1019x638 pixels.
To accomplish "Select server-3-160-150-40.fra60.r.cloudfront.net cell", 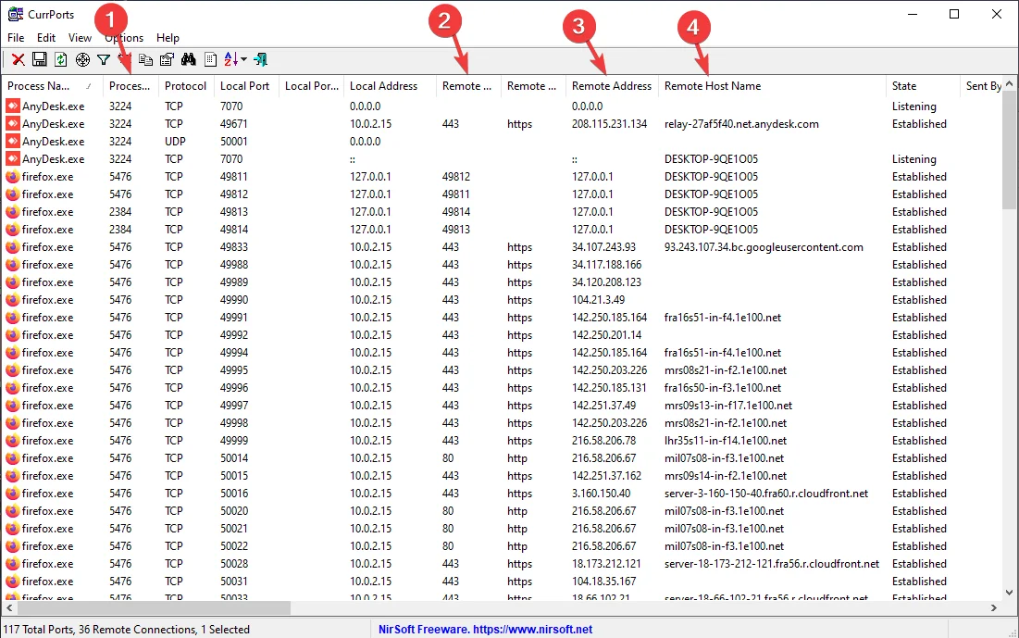I will point(766,493).
